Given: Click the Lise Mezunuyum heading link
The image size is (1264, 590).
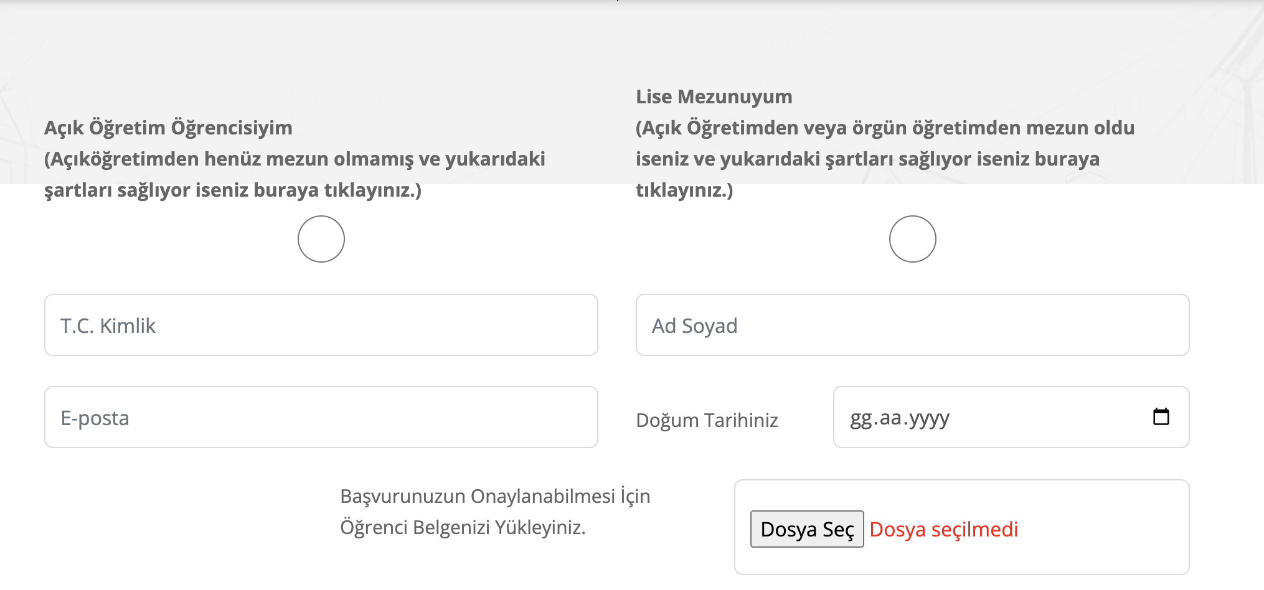Looking at the screenshot, I should click(714, 96).
